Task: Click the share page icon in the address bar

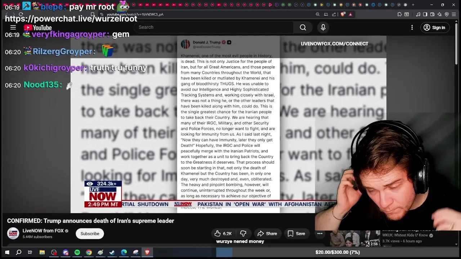Action: pyautogui.click(x=334, y=14)
